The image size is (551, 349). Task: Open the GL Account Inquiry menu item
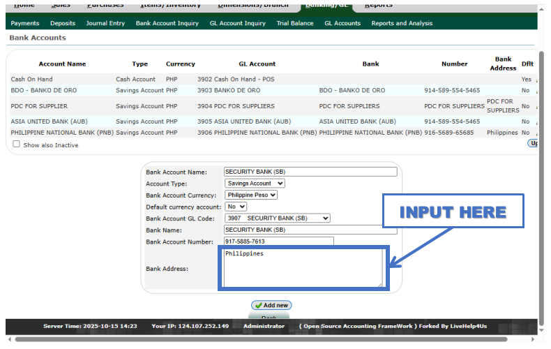click(237, 23)
